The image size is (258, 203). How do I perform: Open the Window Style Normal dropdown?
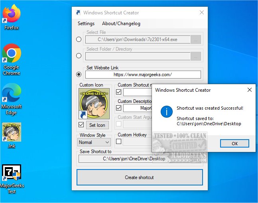point(94,142)
